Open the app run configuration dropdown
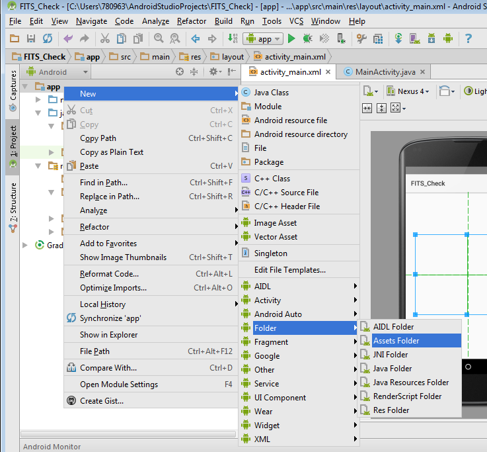Viewport: 487px width, 452px height. (264, 39)
